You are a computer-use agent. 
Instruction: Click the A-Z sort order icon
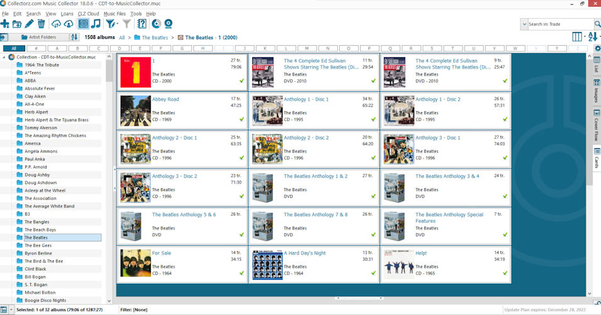click(593, 36)
